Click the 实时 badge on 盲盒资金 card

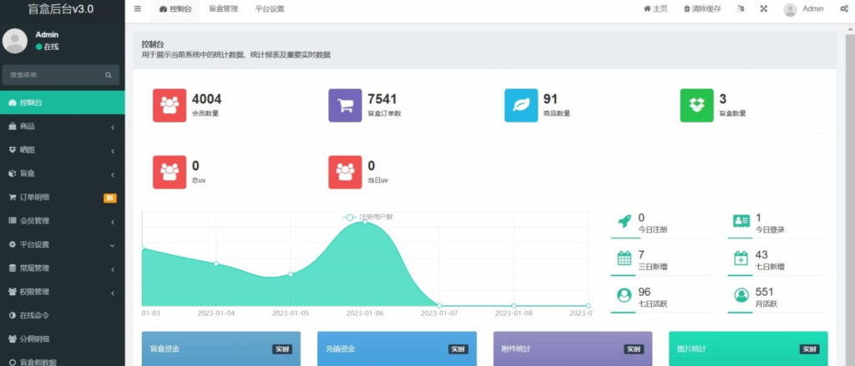coord(282,349)
